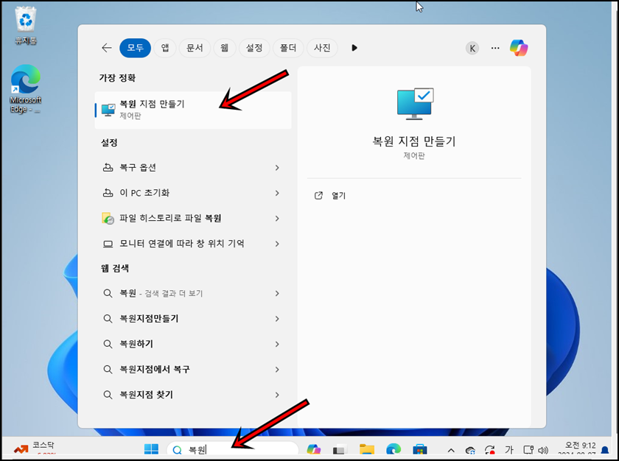
Task: Open 복원 지점 만들기 best match result
Action: [193, 110]
